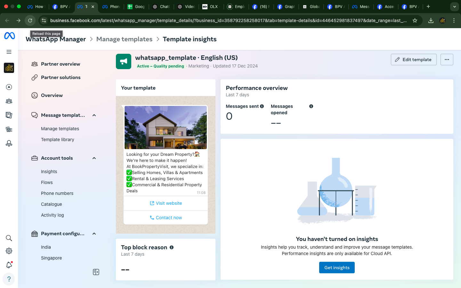Open Chrome three-dot menu

pos(454,20)
